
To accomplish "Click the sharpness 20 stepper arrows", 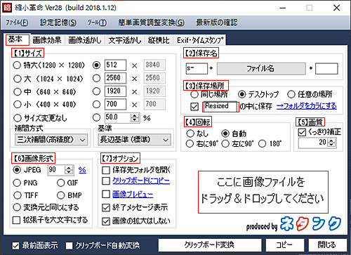I will point(331,143).
